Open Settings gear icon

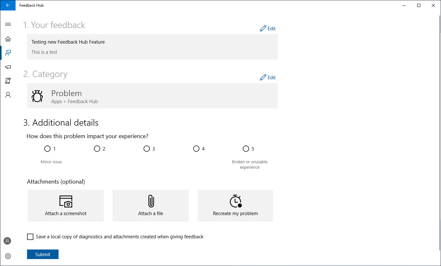click(x=8, y=256)
